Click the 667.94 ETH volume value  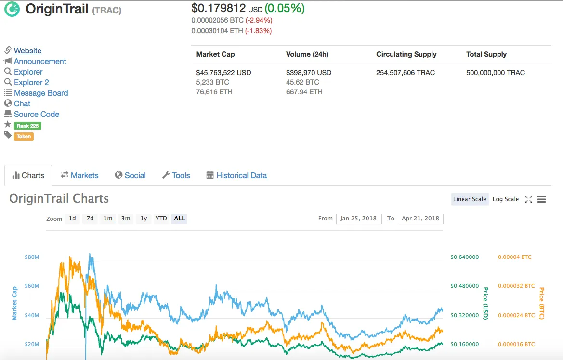pos(304,92)
